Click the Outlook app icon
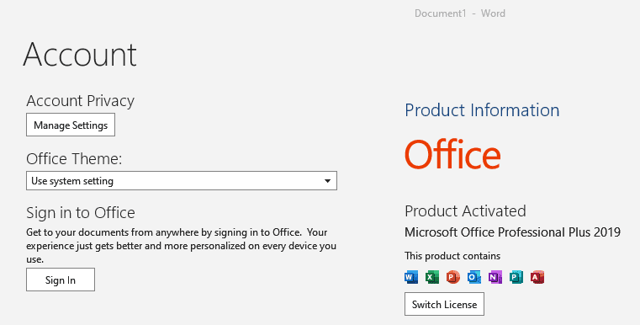 pos(474,277)
